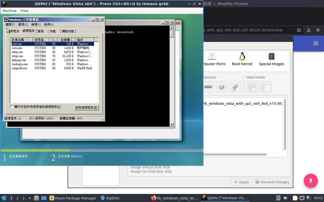Select the taskmgr.exe process row
The height and width of the screenshot is (202, 324).
click(52, 60)
